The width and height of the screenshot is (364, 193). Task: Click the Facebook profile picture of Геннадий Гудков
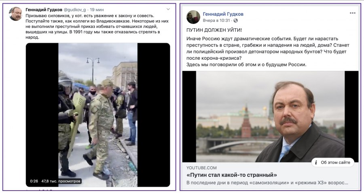[x=193, y=17]
